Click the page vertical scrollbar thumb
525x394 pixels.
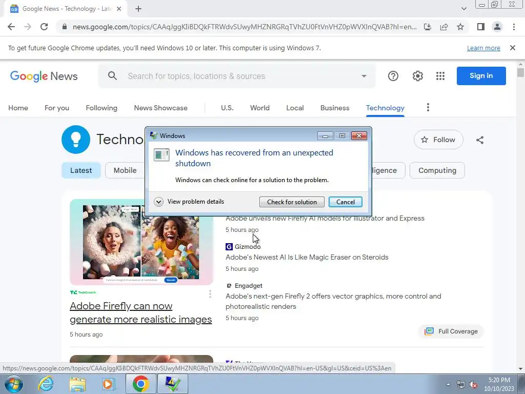coord(520,72)
